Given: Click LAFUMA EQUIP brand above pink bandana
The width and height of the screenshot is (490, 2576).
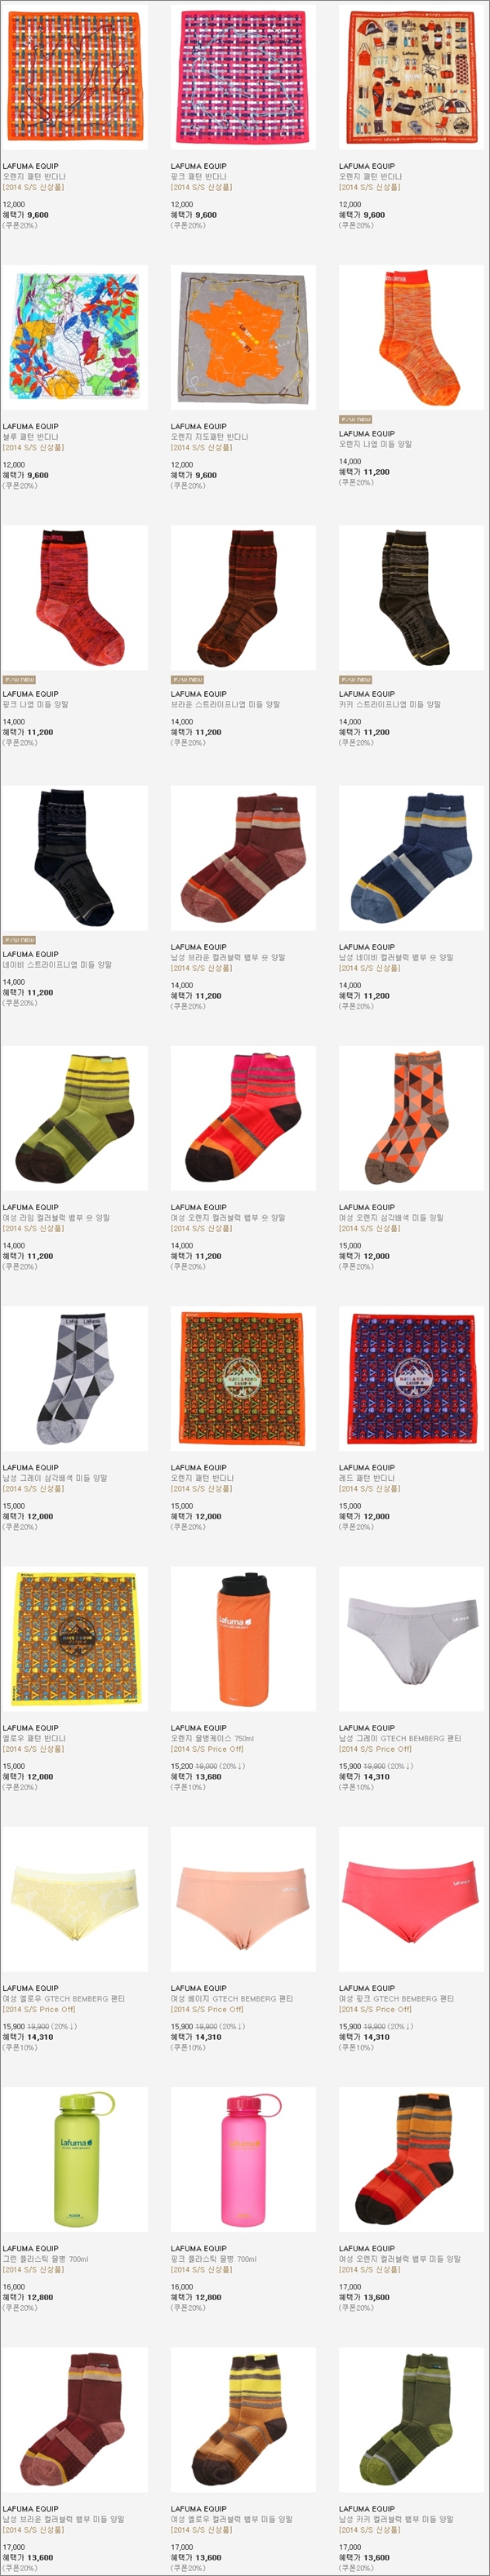Looking at the screenshot, I should point(199,166).
